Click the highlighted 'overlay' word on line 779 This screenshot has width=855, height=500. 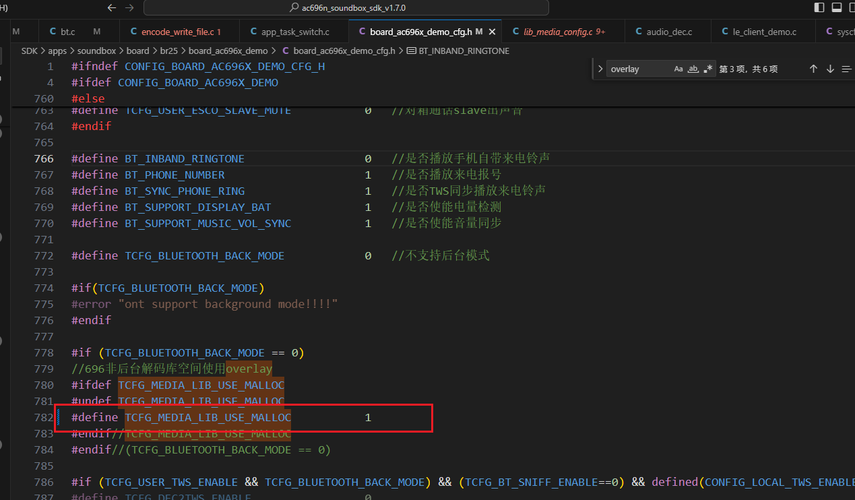click(249, 369)
